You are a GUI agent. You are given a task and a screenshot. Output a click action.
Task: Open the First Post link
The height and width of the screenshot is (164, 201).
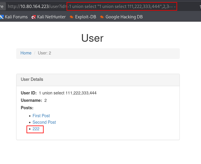(41, 115)
